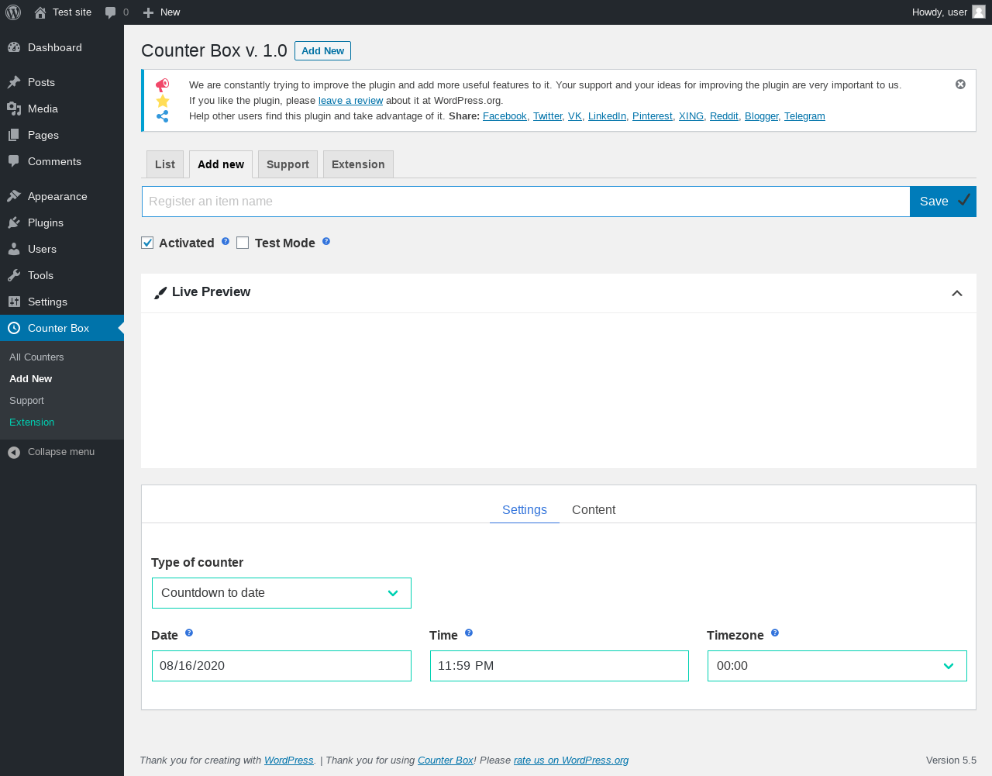992x776 pixels.
Task: Open the WordPress footer link
Action: click(289, 760)
